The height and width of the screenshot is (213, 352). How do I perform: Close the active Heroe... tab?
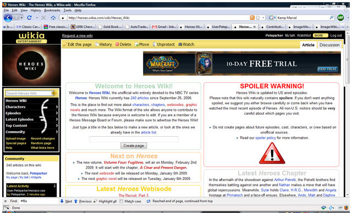254,27
